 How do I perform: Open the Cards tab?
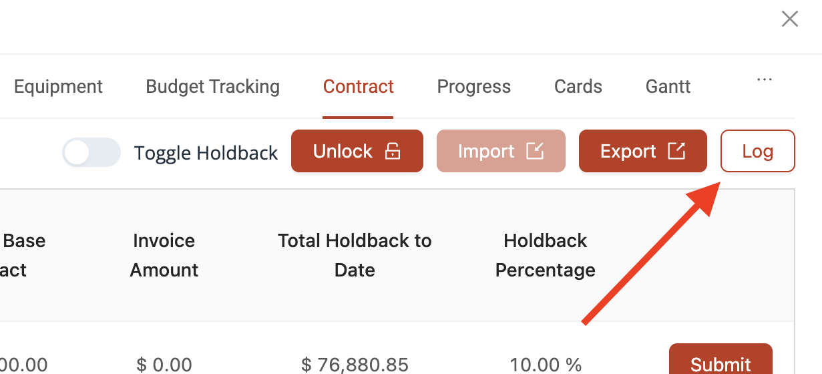(578, 87)
